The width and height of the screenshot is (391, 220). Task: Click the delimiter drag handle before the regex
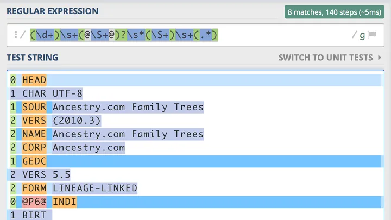[15, 35]
